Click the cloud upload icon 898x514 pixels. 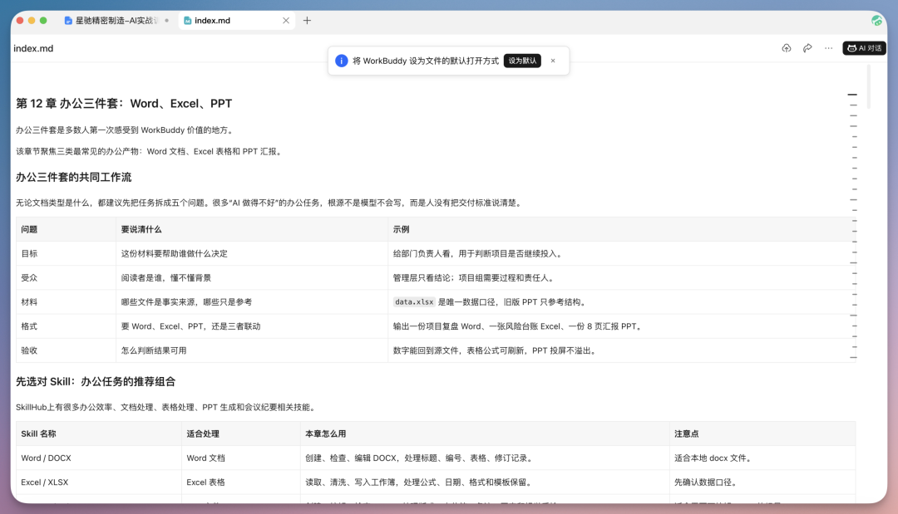click(x=787, y=48)
